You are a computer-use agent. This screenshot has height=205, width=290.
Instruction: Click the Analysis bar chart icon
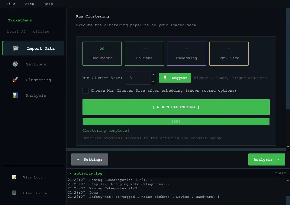point(15,95)
